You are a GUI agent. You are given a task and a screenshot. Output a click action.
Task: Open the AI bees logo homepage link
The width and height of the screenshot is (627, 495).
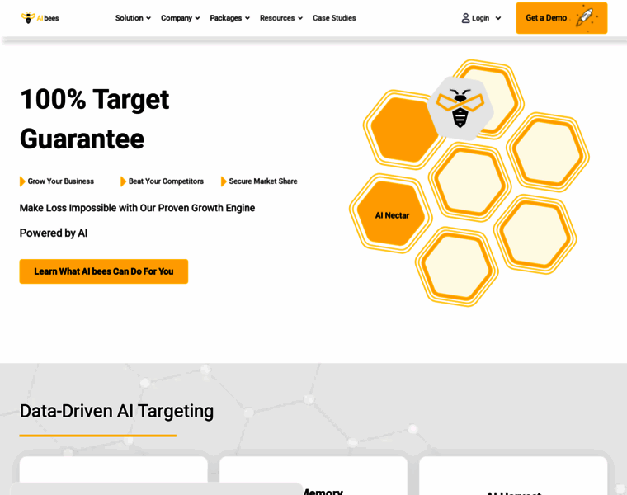(40, 18)
